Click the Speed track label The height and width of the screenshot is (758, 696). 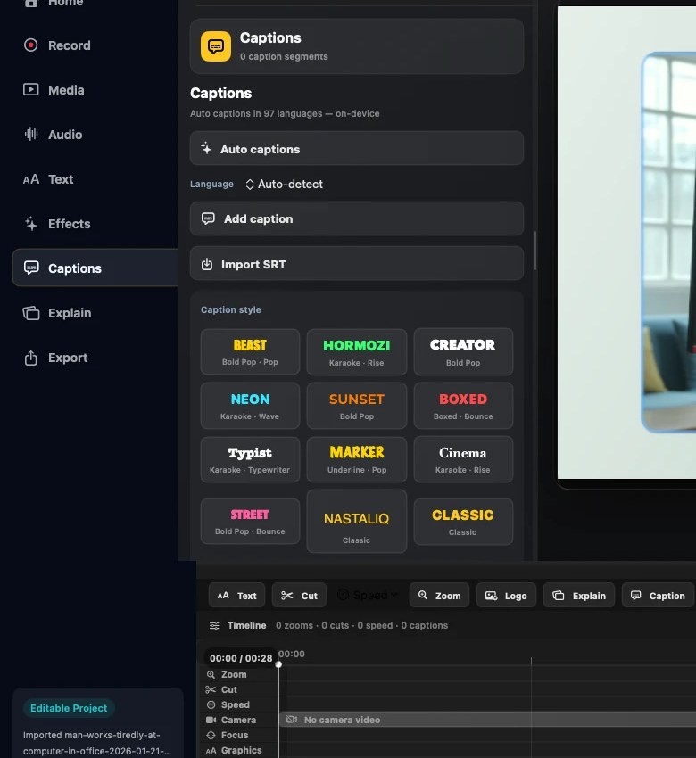pyautogui.click(x=236, y=704)
